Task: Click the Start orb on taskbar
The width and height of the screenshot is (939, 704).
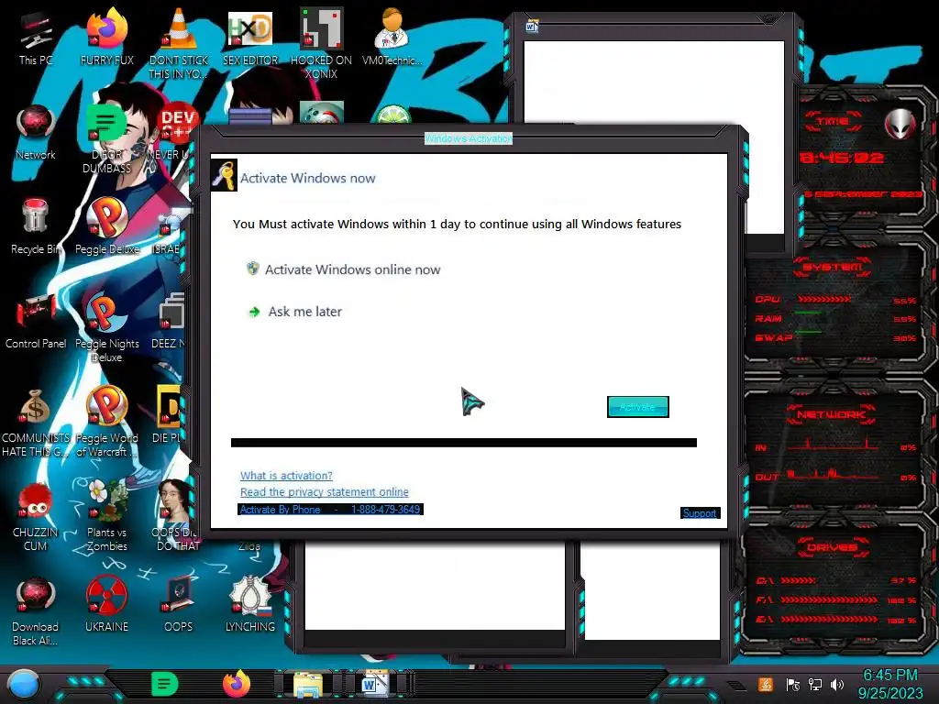Action: (x=23, y=684)
